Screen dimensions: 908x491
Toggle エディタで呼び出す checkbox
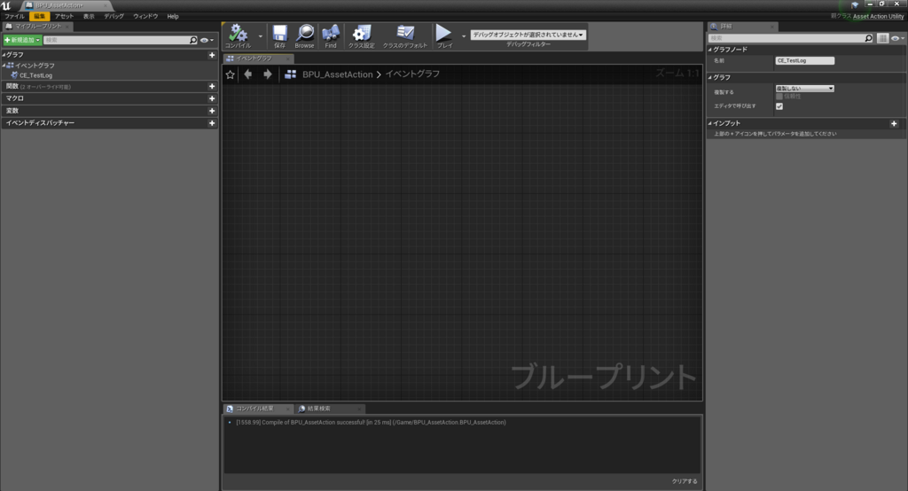(779, 106)
